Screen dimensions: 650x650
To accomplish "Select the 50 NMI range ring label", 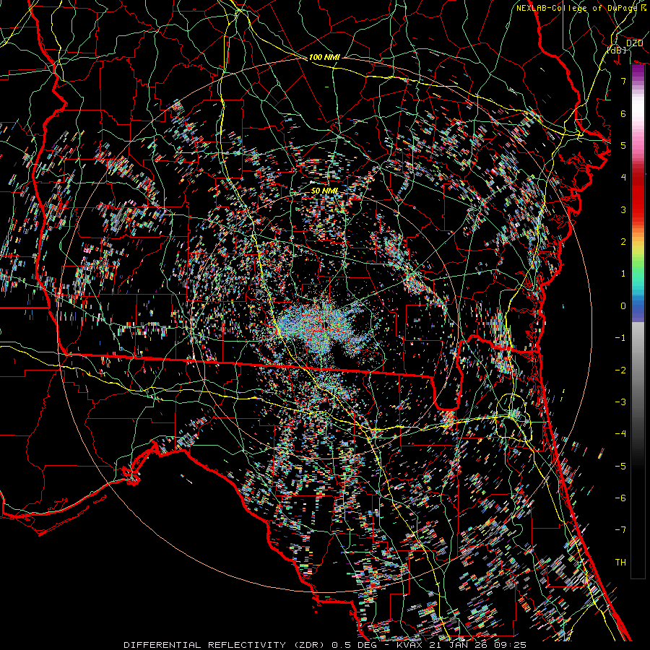I will coord(324,191).
